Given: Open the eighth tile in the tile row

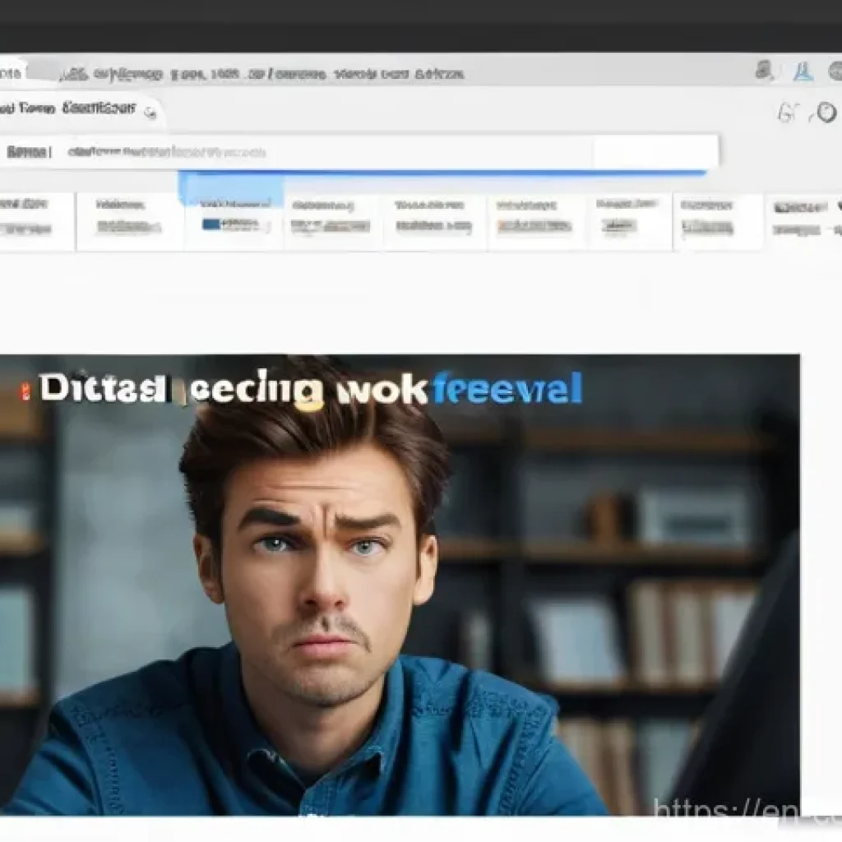Looking at the screenshot, I should [x=717, y=218].
